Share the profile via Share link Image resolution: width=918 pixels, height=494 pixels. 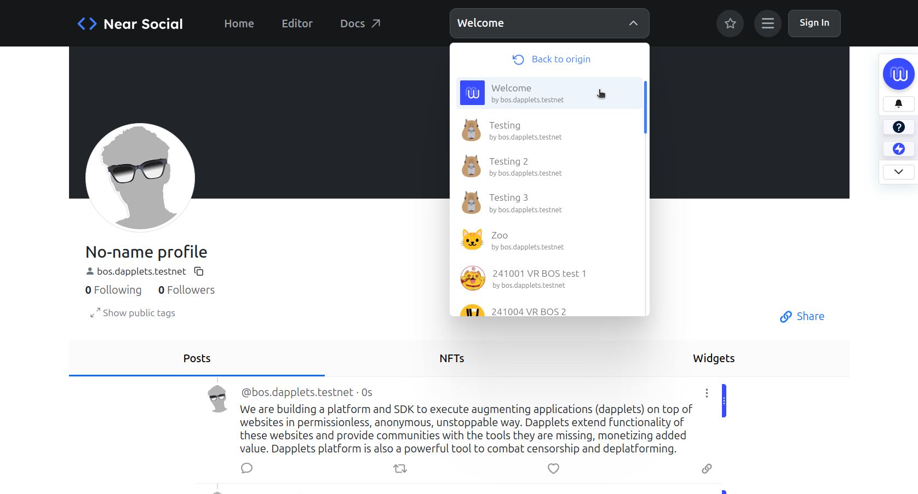pyautogui.click(x=802, y=316)
